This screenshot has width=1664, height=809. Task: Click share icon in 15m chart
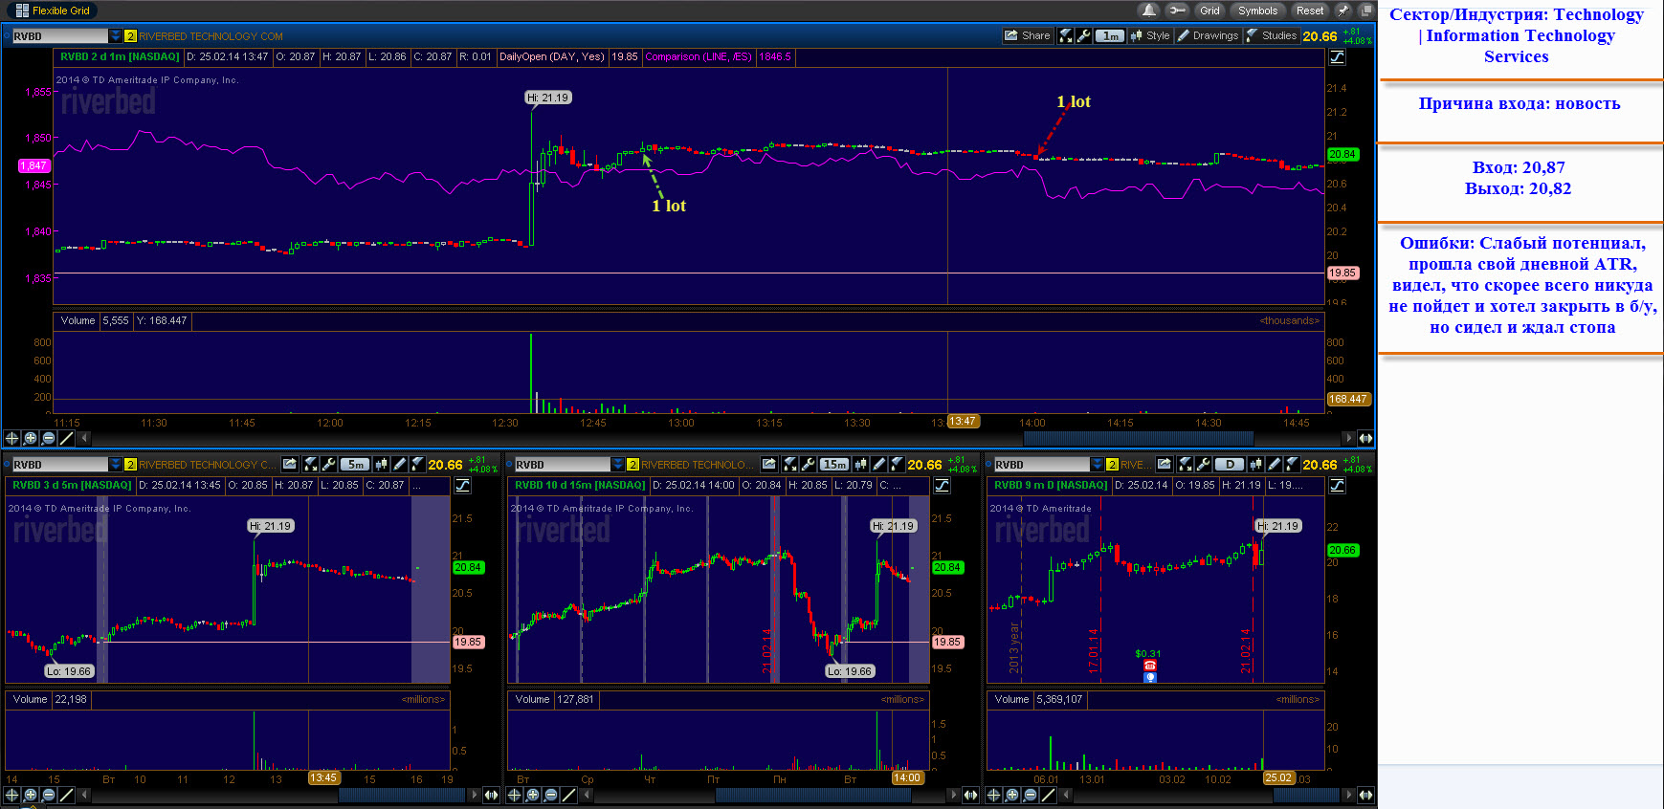(769, 464)
